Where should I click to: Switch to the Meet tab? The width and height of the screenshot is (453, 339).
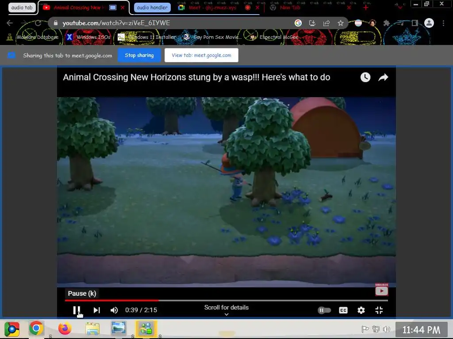[212, 8]
